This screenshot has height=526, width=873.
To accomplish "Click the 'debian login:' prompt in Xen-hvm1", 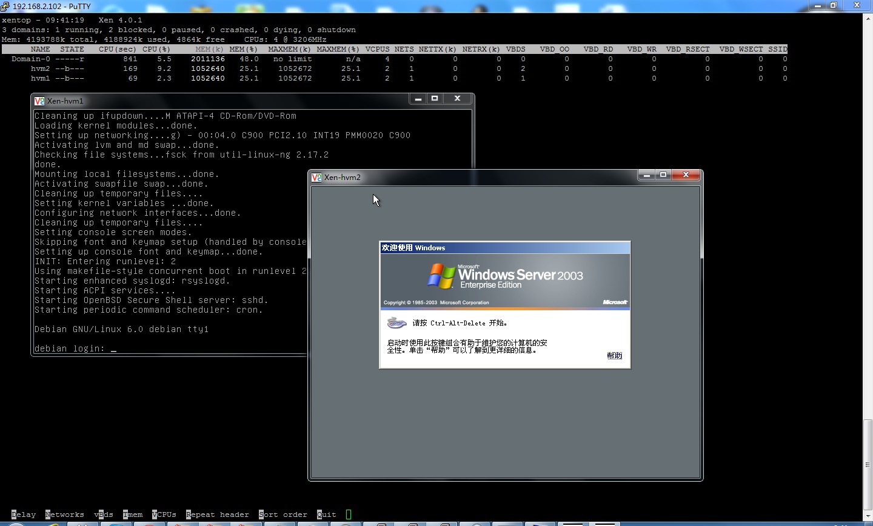I will (70, 348).
